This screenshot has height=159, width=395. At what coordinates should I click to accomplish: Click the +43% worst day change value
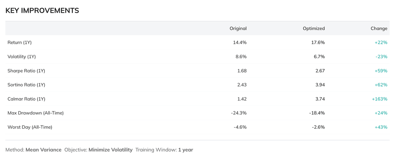click(381, 127)
